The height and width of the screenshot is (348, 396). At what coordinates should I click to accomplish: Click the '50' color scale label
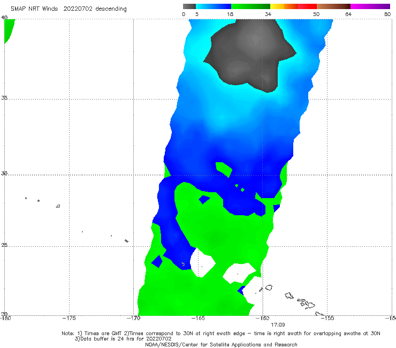316,14
